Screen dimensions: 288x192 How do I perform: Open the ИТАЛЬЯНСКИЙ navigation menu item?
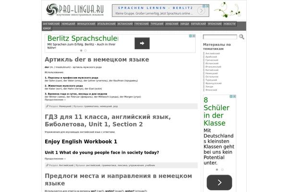(x=107, y=24)
